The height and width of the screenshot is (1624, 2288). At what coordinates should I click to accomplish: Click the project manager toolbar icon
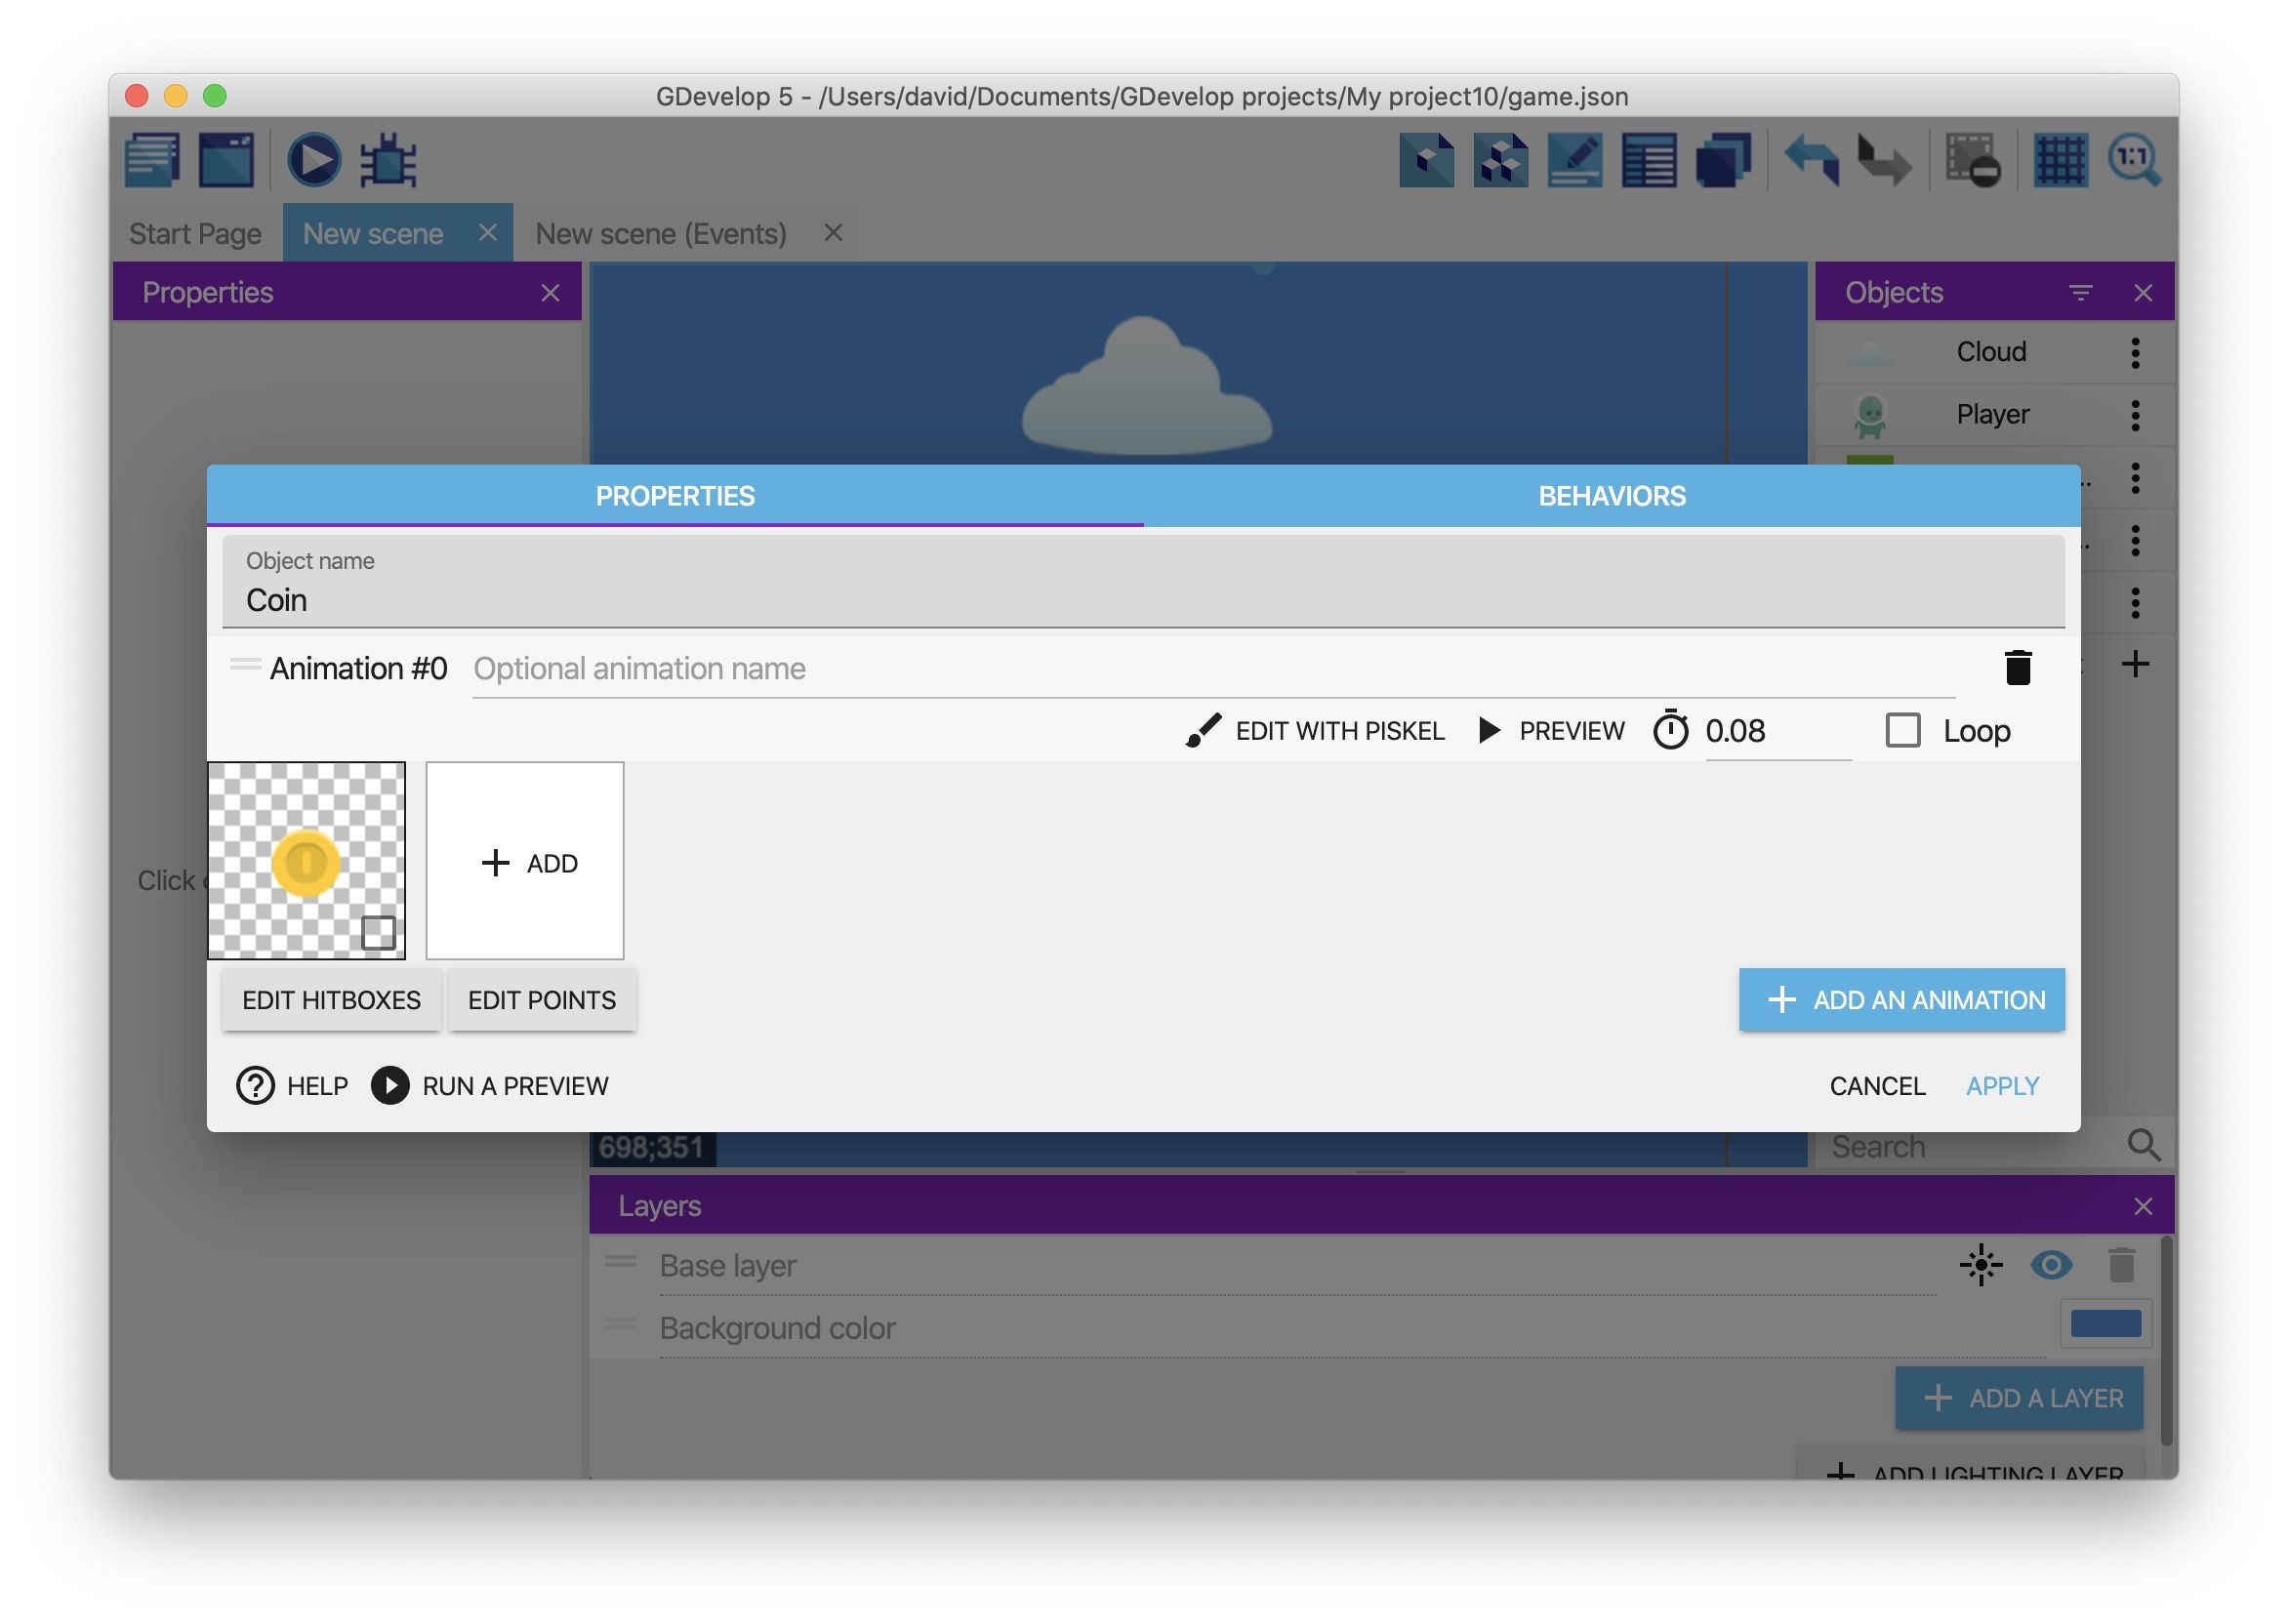click(x=152, y=160)
